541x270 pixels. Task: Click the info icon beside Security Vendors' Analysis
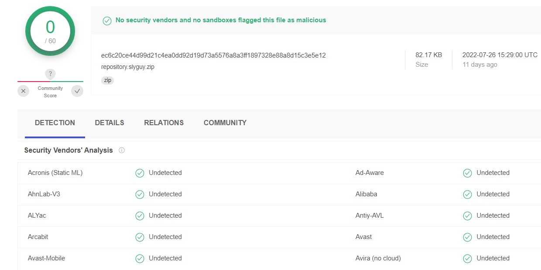[x=122, y=150]
